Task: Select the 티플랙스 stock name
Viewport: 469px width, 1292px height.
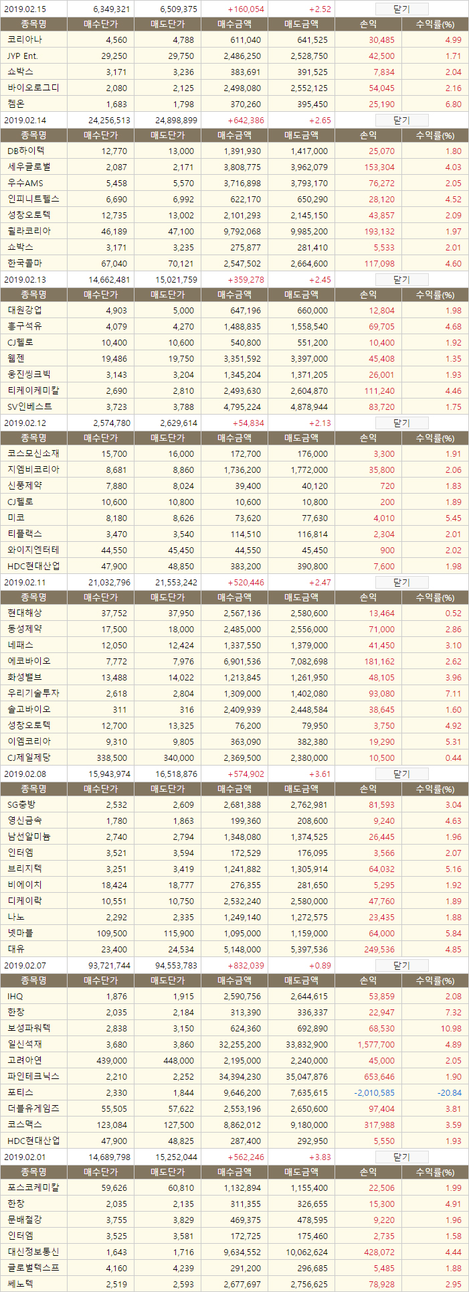Action: [25, 534]
